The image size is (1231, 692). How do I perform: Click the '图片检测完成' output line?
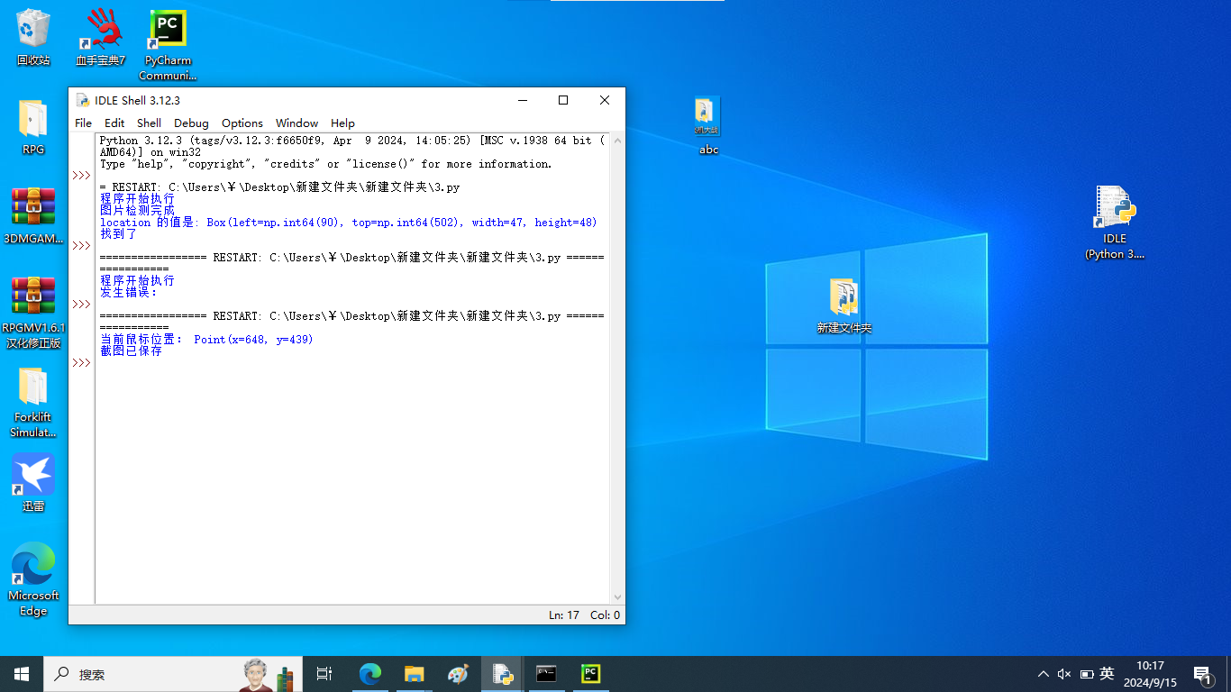pyautogui.click(x=137, y=210)
